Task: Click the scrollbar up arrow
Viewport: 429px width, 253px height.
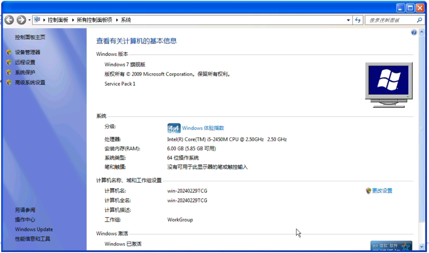Action: 421,32
